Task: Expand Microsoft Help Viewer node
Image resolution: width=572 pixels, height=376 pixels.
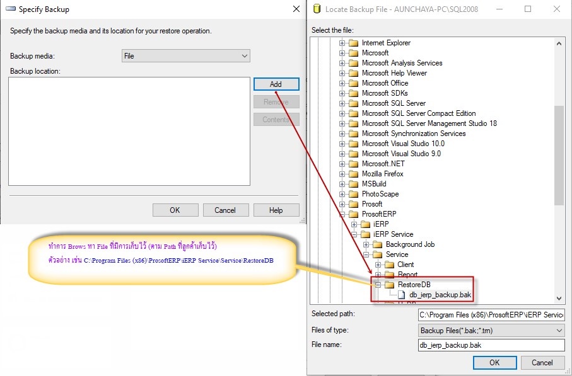Action: coord(342,73)
